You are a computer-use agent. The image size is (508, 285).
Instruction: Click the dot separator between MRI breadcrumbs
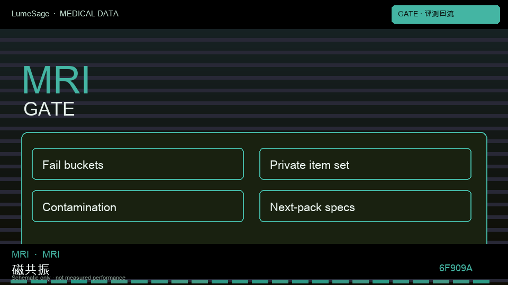[x=35, y=254]
